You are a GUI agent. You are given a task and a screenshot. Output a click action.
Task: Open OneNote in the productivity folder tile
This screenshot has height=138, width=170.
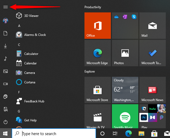[x=125, y=17]
